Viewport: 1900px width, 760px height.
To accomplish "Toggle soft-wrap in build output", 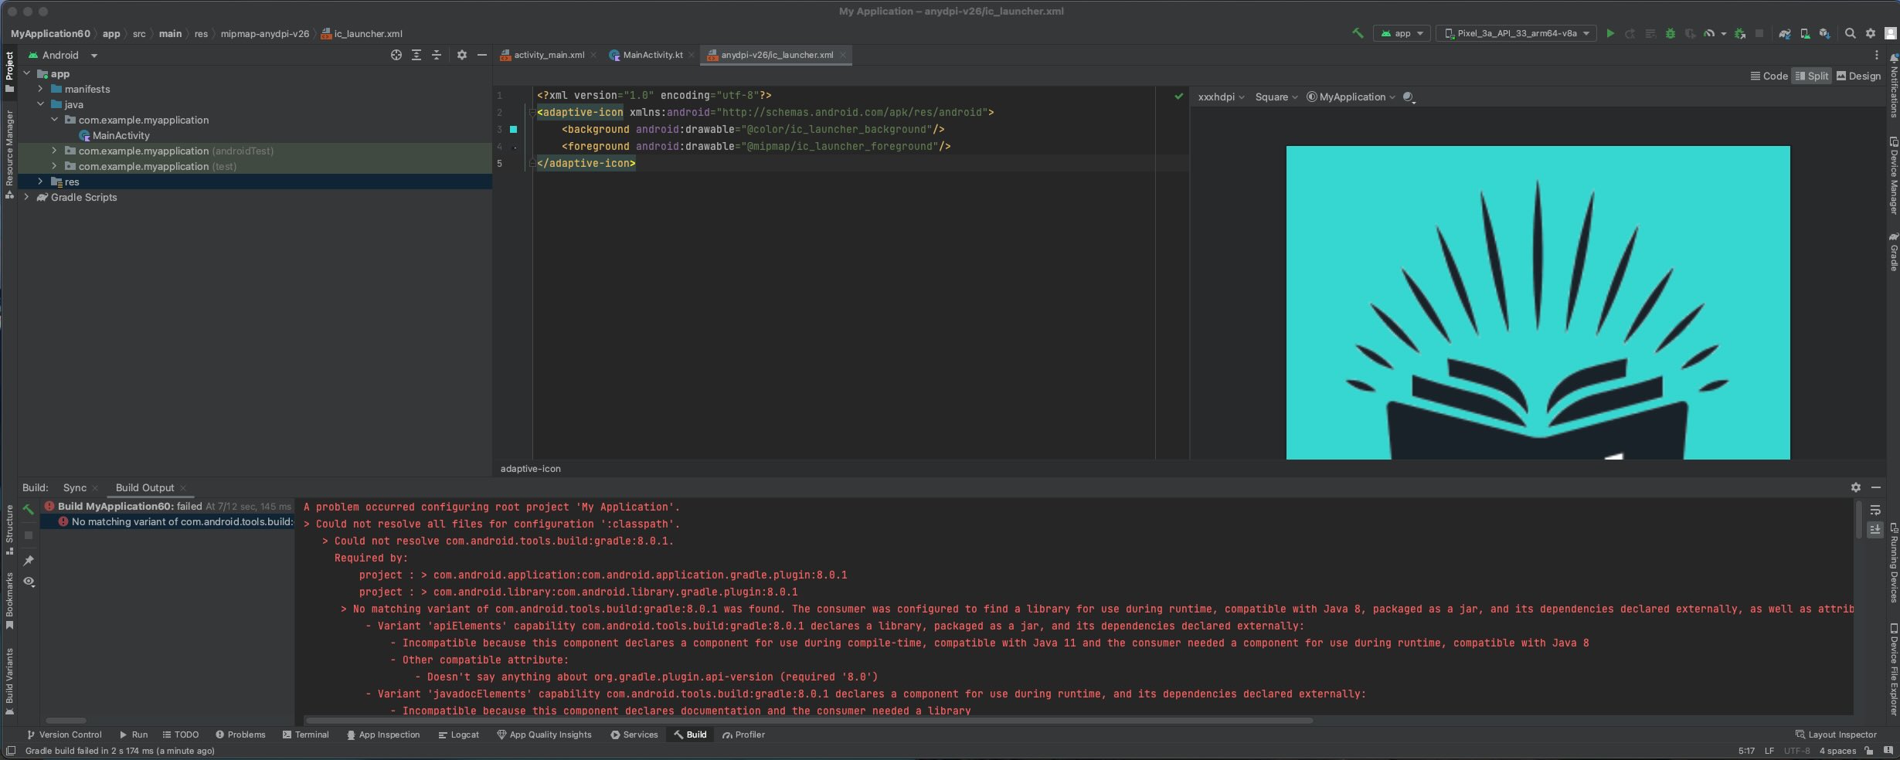I will [x=1875, y=510].
